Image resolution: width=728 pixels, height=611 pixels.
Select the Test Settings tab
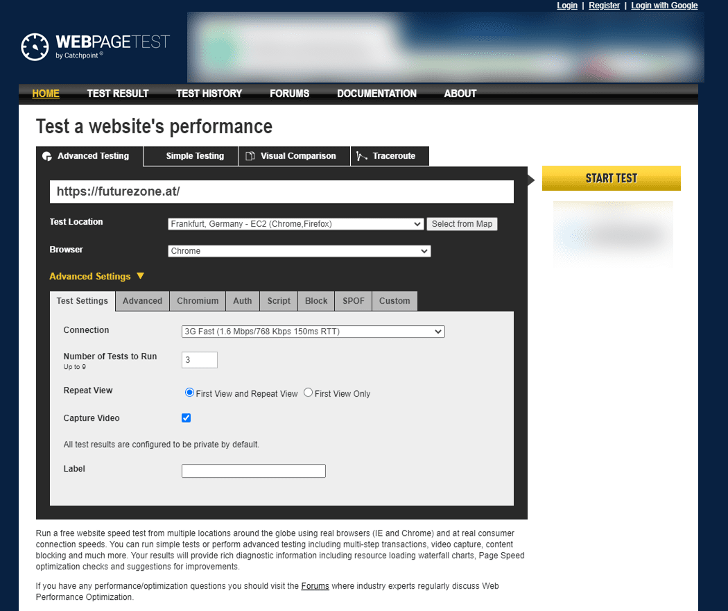point(83,301)
